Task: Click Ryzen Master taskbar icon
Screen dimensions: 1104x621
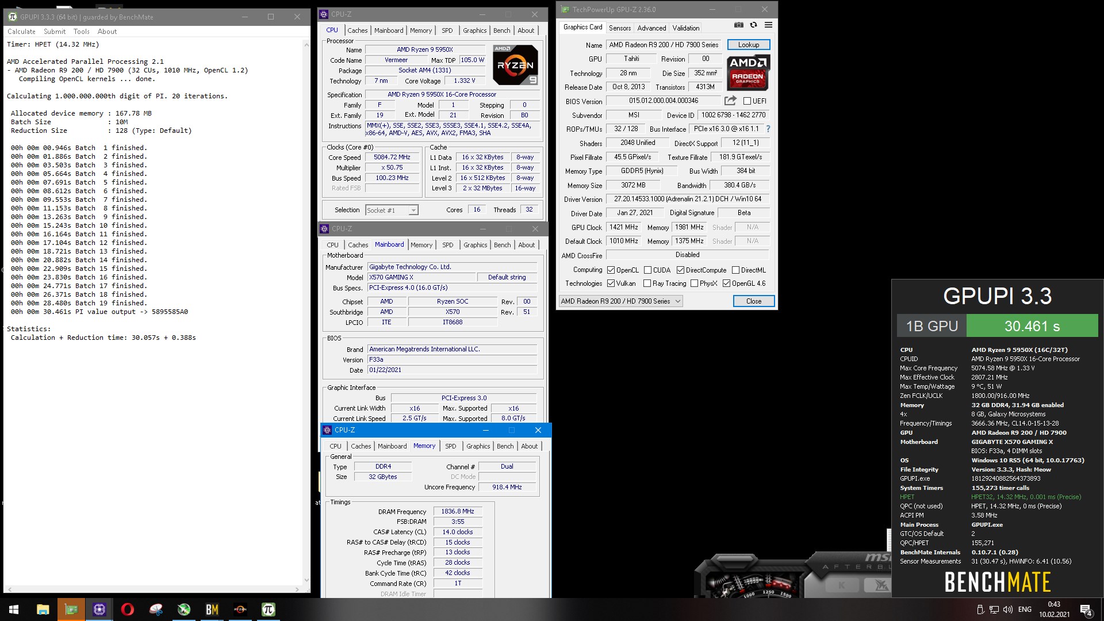Action: (x=240, y=609)
